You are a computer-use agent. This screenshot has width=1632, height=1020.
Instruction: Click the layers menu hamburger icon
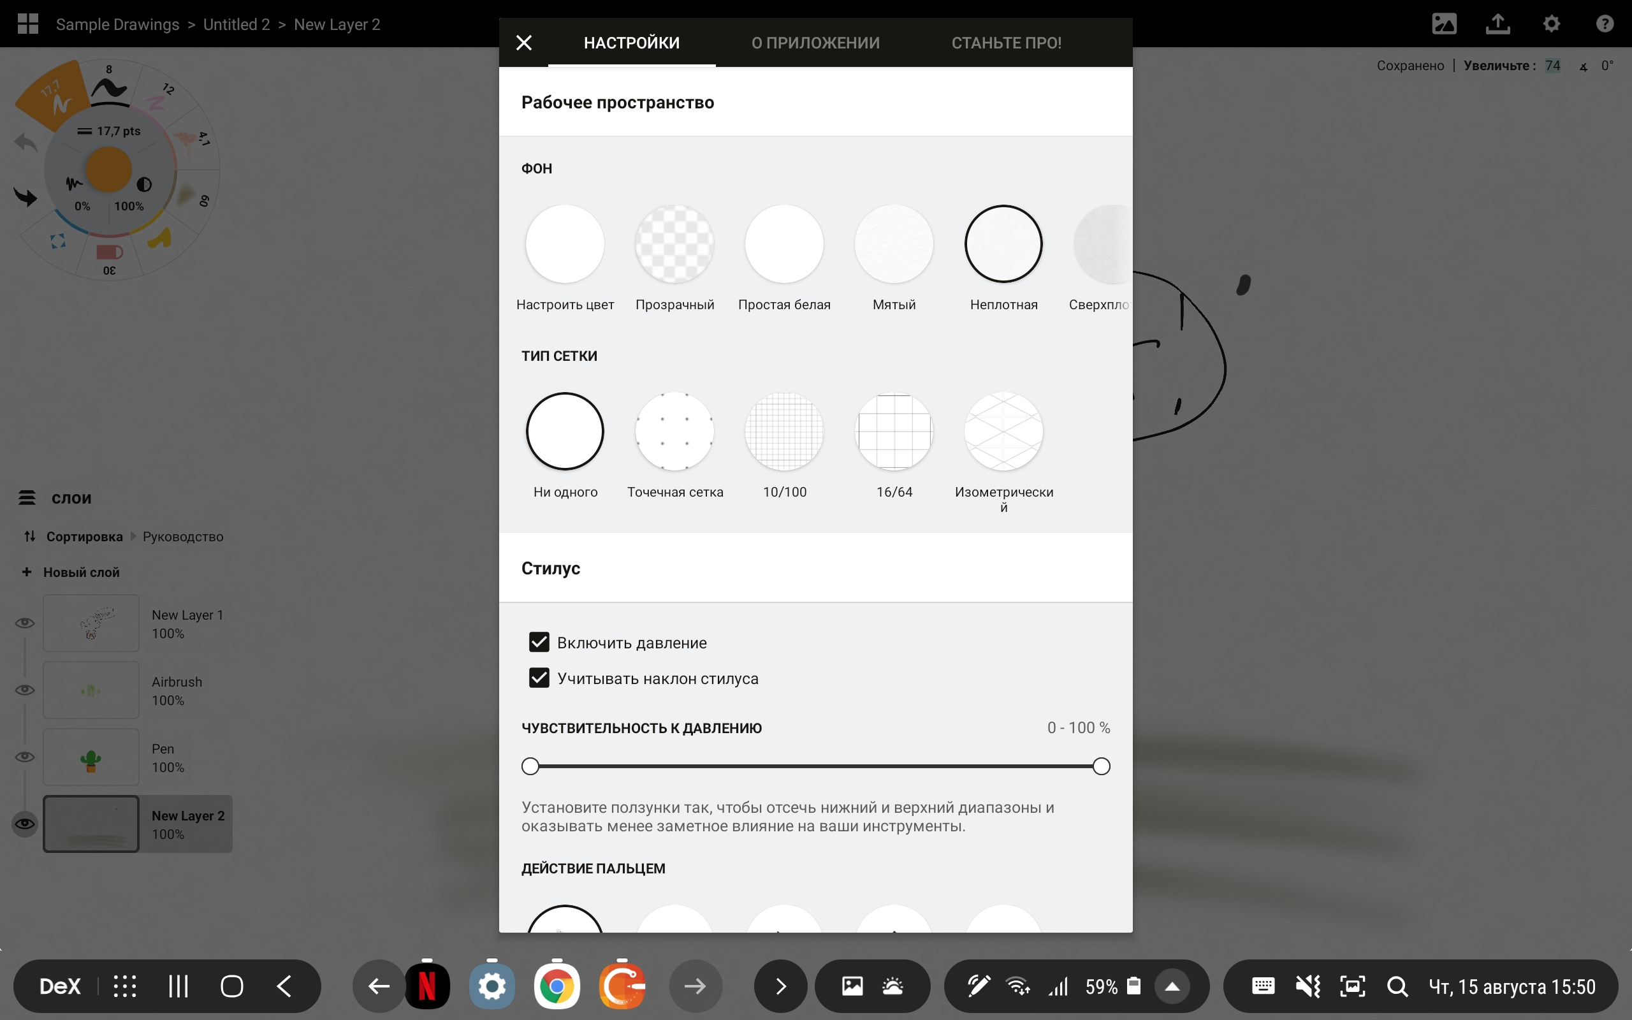[x=27, y=498]
